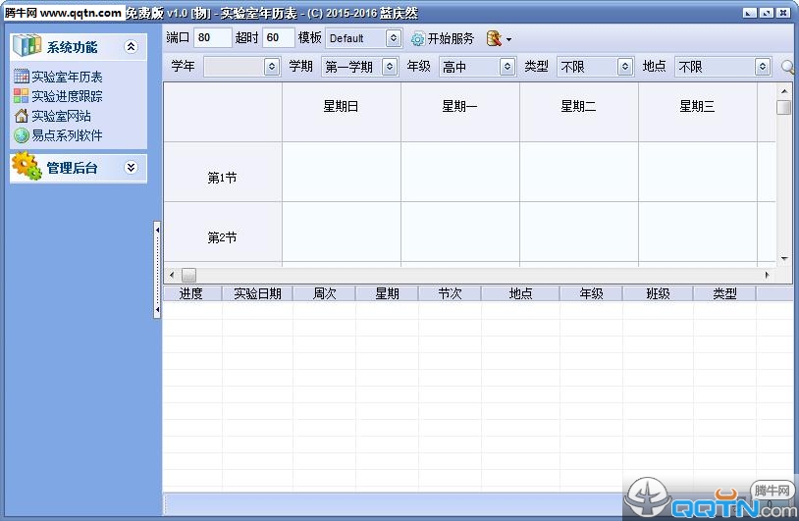Viewport: 799px width, 521px height.
Task: Click the user tool icon in toolbar
Action: click(x=494, y=38)
